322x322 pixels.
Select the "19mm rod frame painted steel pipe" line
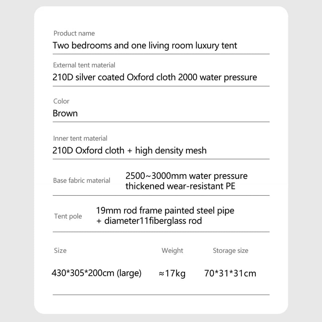tap(165, 211)
